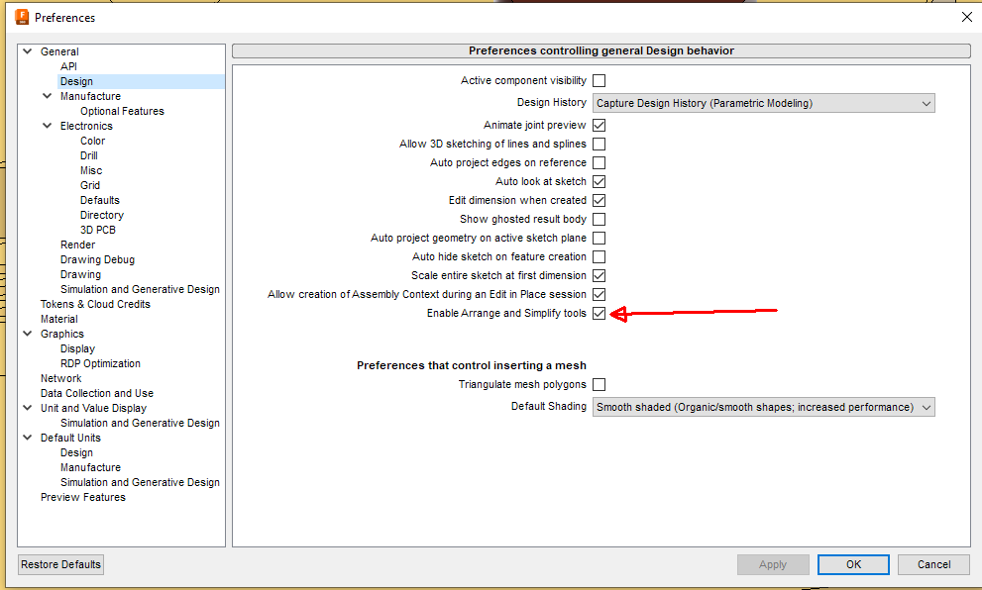Collapse the Electronics tree node
The image size is (982, 590).
pos(47,125)
